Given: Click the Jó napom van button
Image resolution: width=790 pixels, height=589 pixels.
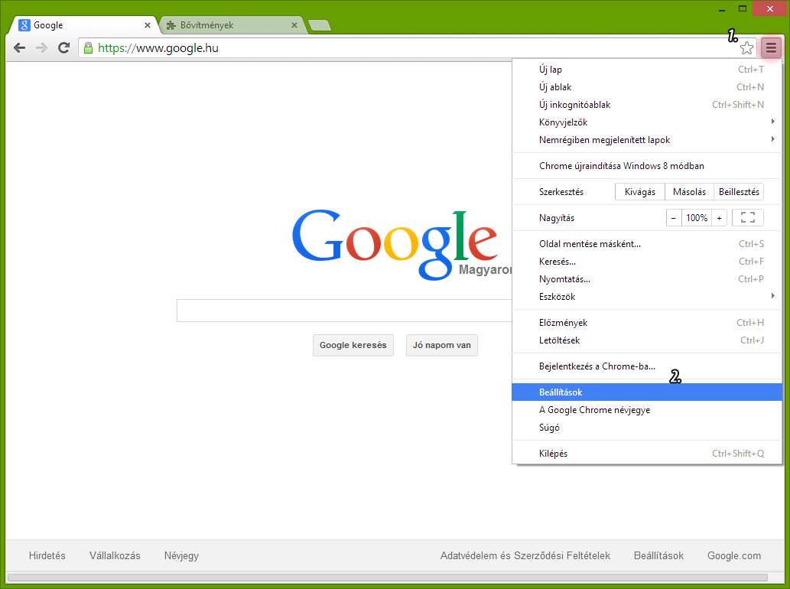Looking at the screenshot, I should (x=441, y=345).
